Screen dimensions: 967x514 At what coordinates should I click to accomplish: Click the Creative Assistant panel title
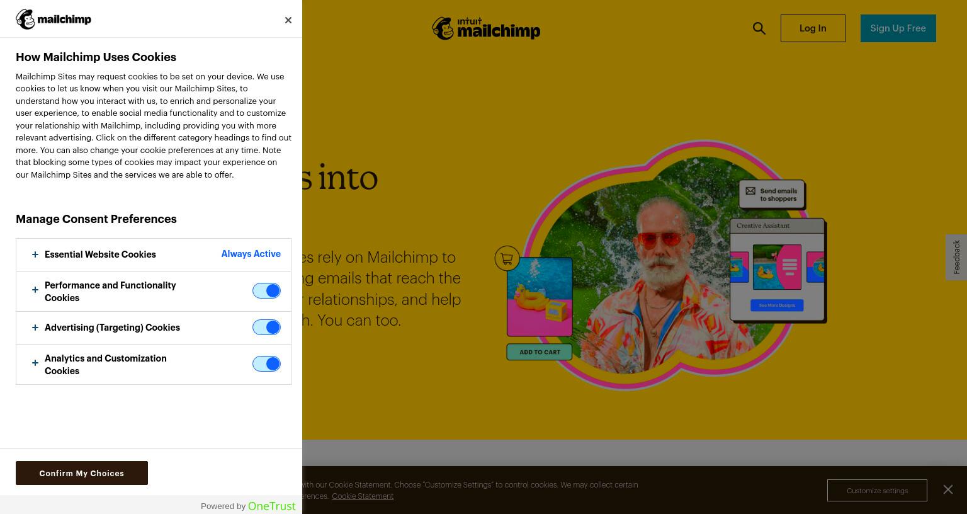[x=763, y=226]
